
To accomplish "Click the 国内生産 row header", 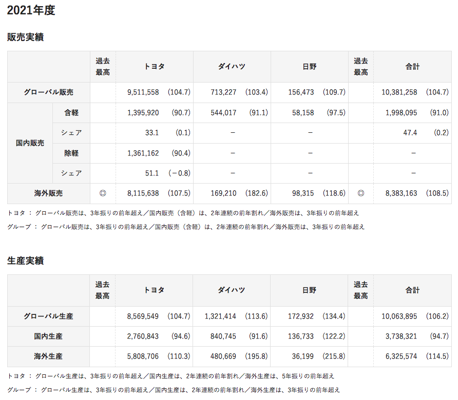I will tap(48, 336).
